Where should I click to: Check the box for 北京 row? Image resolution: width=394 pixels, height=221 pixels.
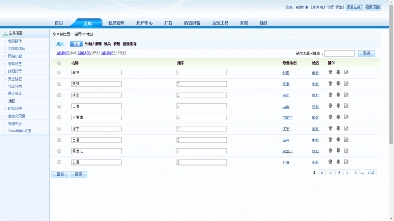(59, 73)
